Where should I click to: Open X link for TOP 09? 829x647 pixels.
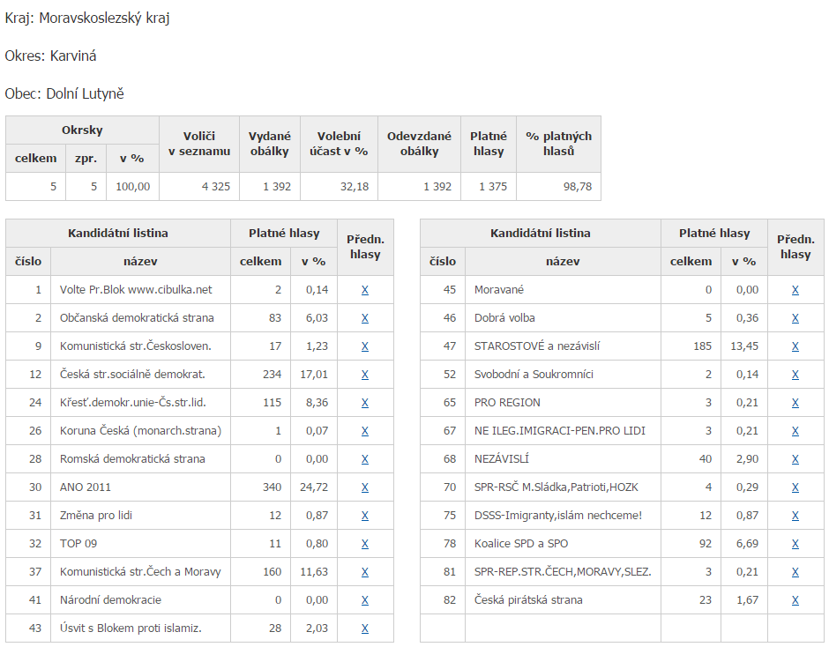click(364, 544)
